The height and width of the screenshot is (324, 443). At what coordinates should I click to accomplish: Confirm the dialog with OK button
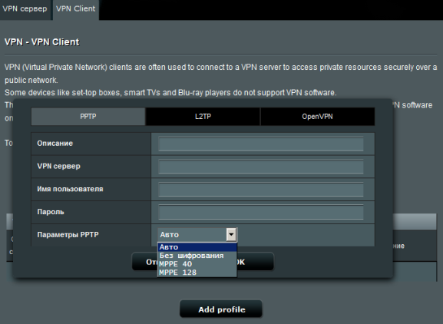tap(255, 262)
